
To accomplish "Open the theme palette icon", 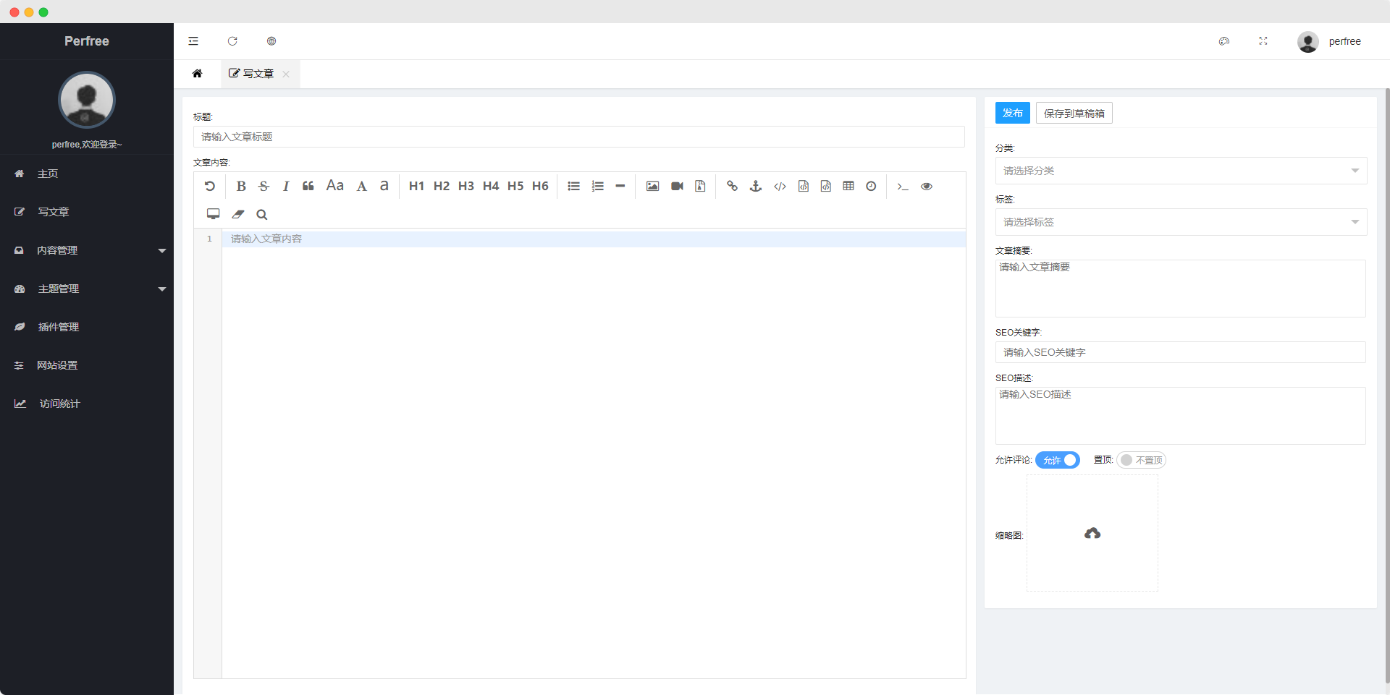I will (x=1224, y=41).
